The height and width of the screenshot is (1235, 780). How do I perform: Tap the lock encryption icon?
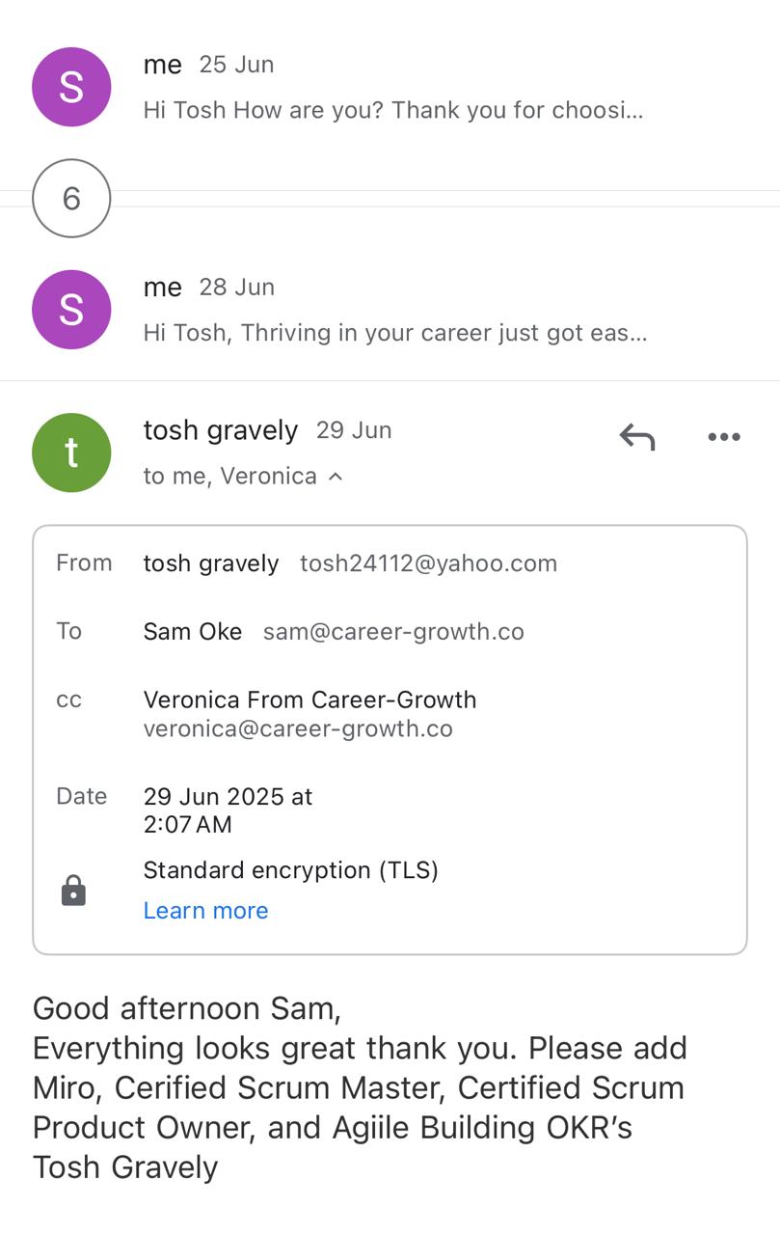coord(73,891)
